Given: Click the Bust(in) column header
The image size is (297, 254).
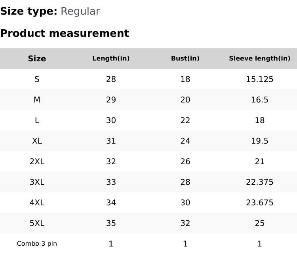Looking at the screenshot, I should pyautogui.click(x=185, y=59).
